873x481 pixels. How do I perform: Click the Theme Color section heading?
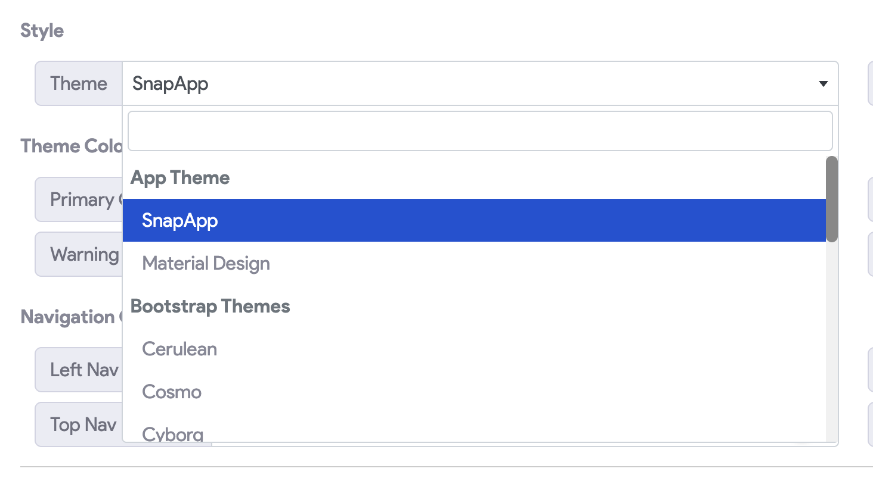click(x=72, y=146)
